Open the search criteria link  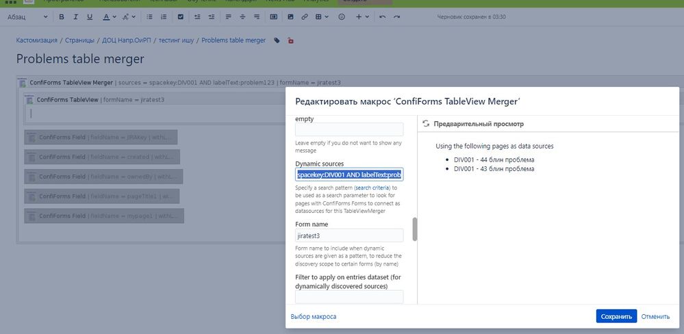click(x=373, y=188)
